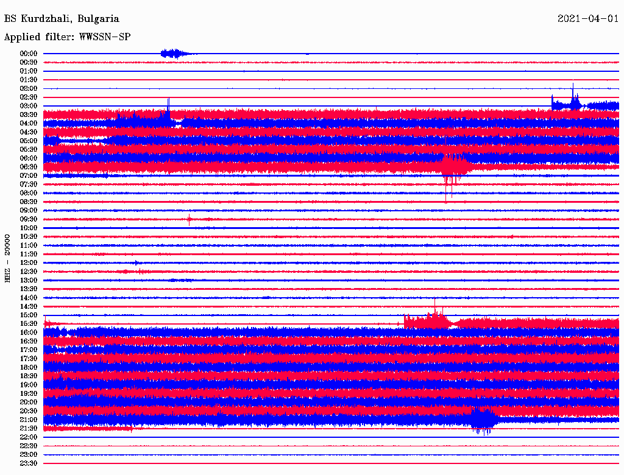The height and width of the screenshot is (475, 624).
Task: Click the 00:00 time label
Action: (29, 54)
